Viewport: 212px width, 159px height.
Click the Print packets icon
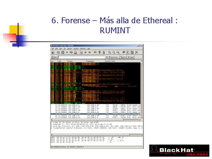point(75,52)
